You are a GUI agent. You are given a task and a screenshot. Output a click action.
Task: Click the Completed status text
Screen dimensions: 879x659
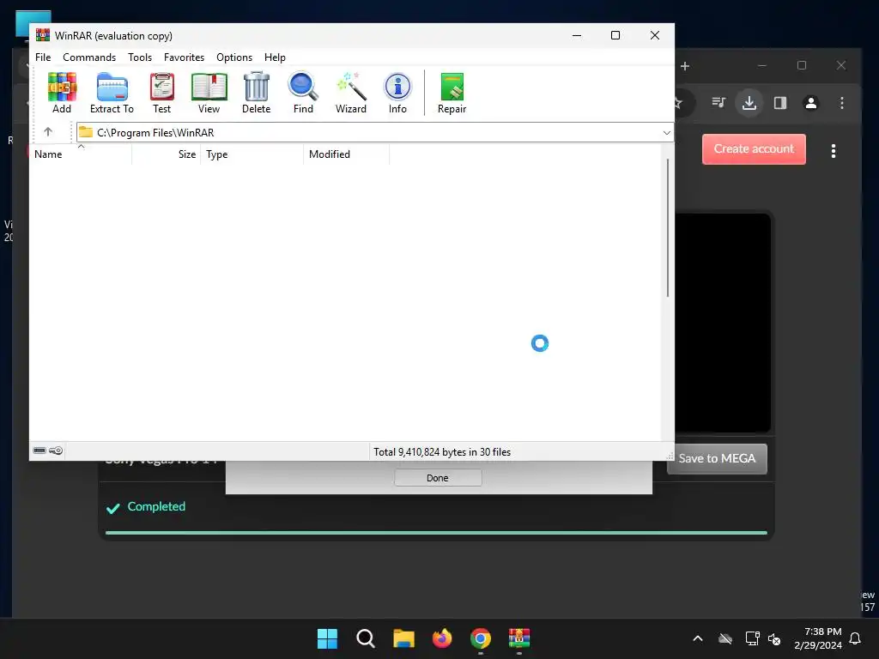156,506
